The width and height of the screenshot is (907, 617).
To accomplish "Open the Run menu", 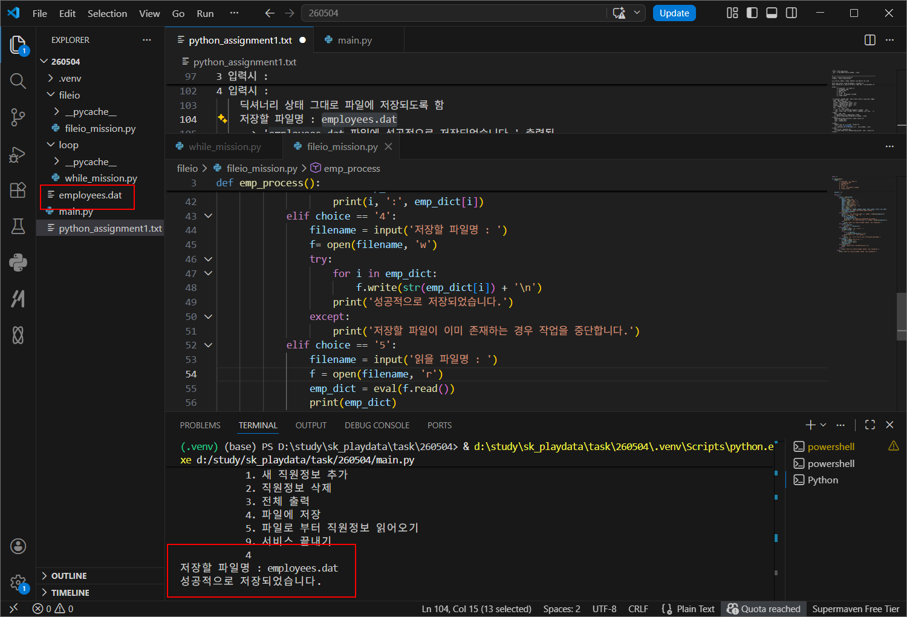I will pos(205,13).
